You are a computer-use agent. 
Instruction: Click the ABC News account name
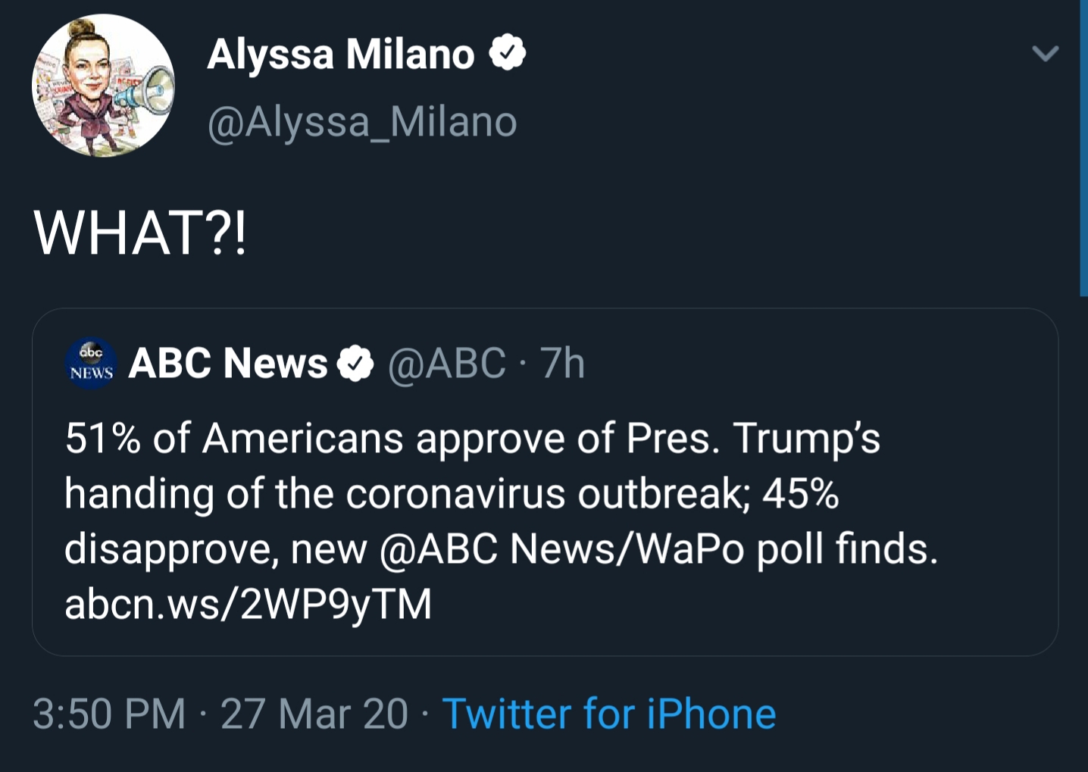(x=228, y=363)
